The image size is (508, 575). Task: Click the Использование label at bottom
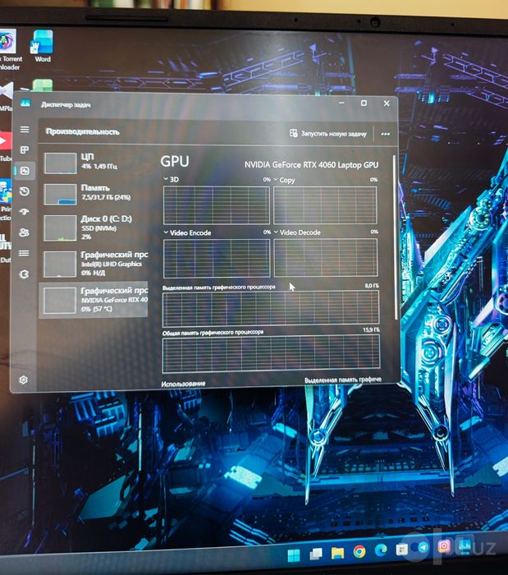pyautogui.click(x=183, y=384)
